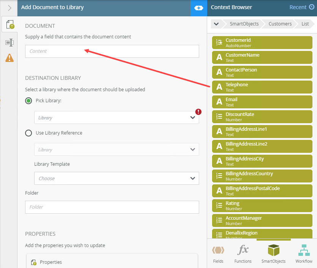Open the Workflow tab
Image resolution: width=317 pixels, height=268 pixels.
pyautogui.click(x=304, y=254)
